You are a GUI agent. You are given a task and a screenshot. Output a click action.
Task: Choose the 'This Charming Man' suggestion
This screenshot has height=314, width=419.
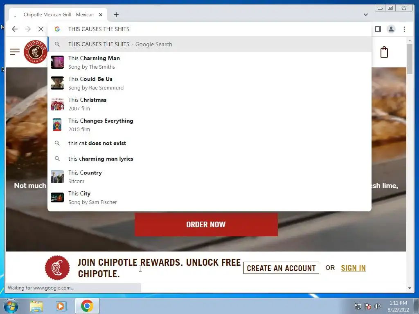point(209,62)
